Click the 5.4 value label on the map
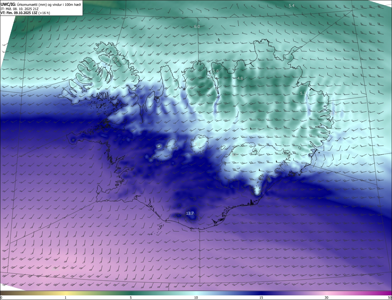The height and width of the screenshot is (300, 392). pyautogui.click(x=292, y=6)
